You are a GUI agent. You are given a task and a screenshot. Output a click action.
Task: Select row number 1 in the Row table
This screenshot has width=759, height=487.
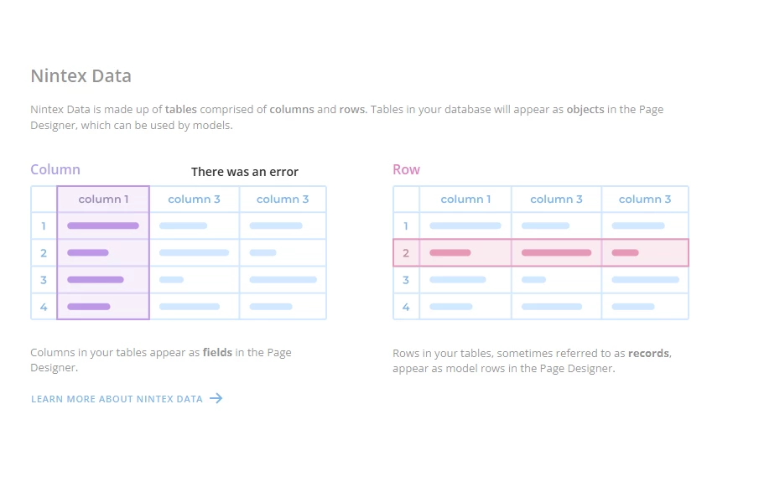point(406,225)
